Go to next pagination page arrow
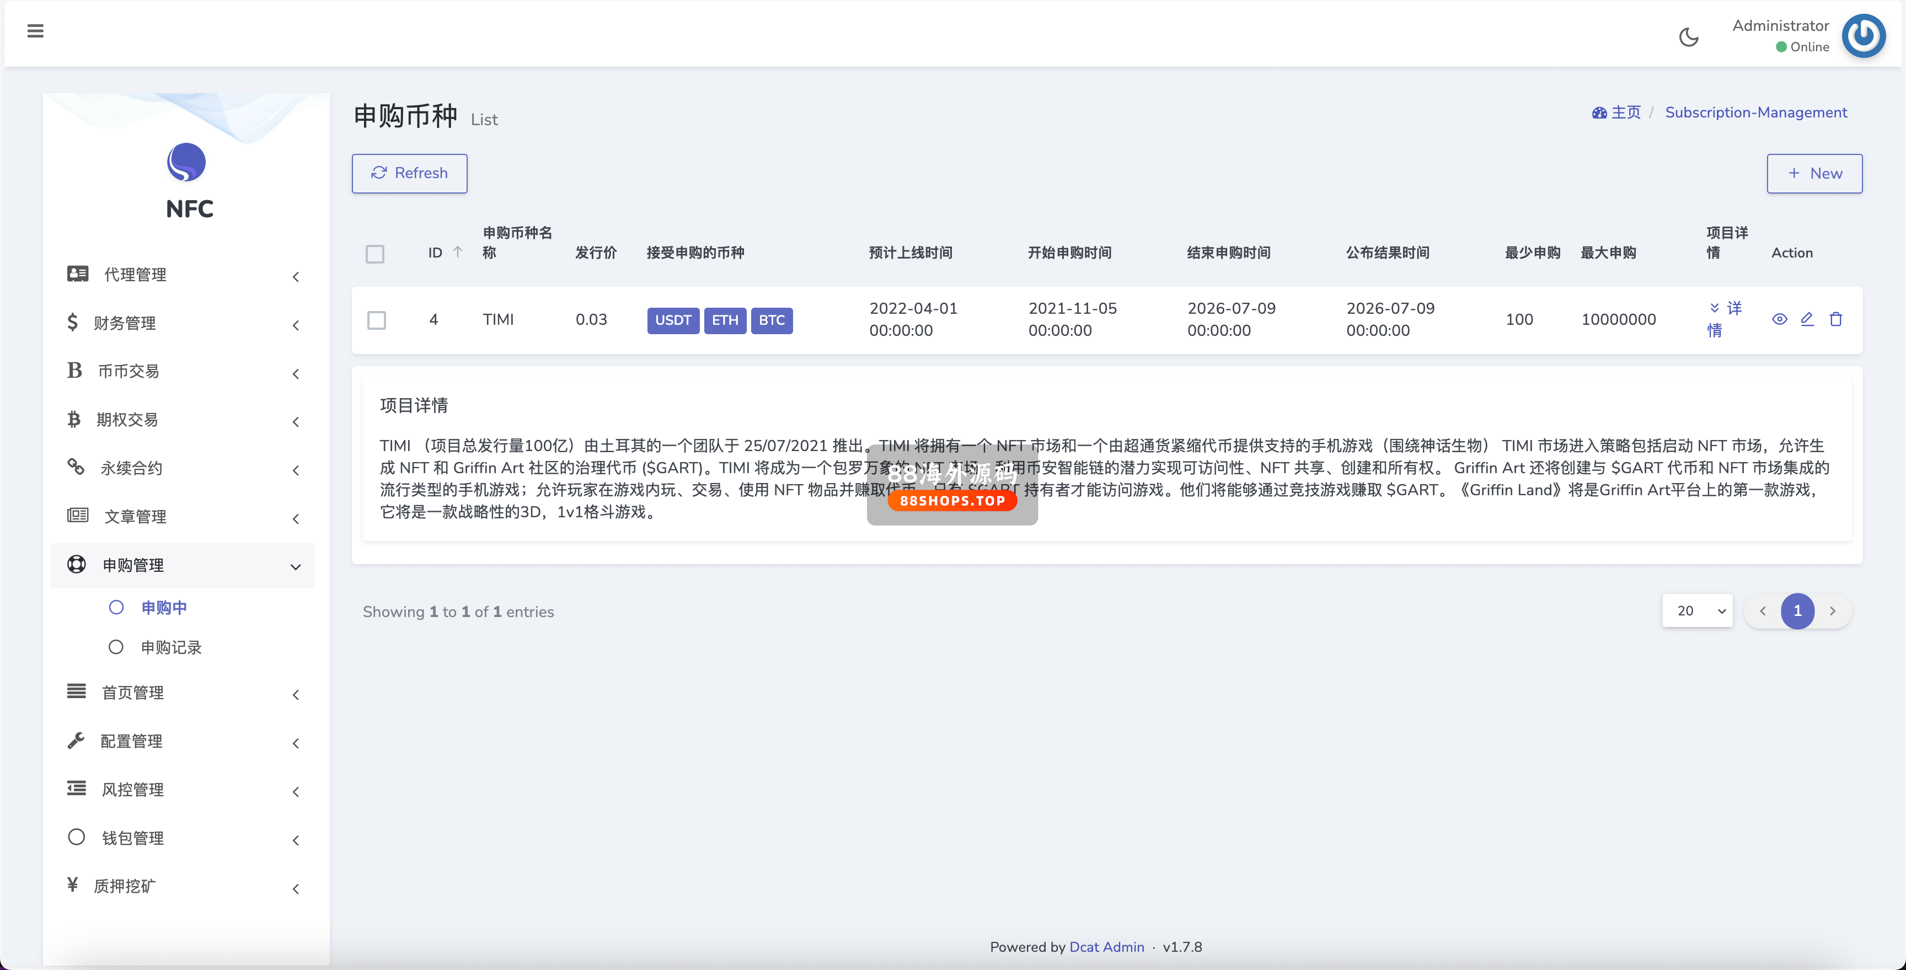Viewport: 1906px width, 970px height. coord(1833,611)
